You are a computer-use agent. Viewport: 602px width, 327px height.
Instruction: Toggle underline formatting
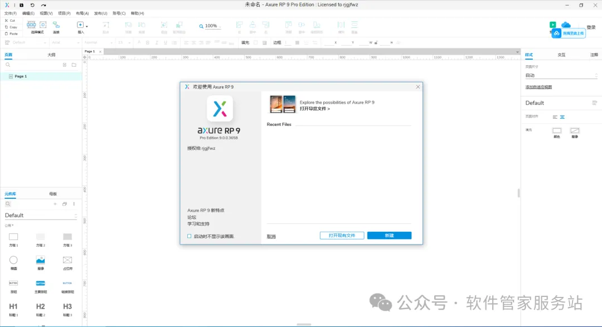pyautogui.click(x=166, y=42)
